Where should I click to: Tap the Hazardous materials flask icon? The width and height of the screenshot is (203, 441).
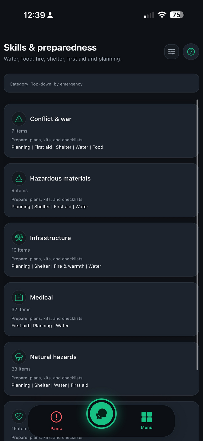coord(19,178)
